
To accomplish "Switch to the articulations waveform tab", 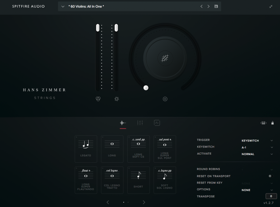I will pyautogui.click(x=123, y=123).
